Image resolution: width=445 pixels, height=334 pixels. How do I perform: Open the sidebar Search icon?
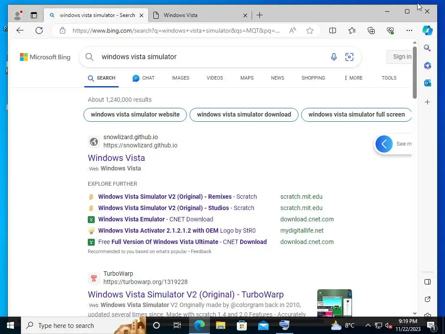click(x=428, y=48)
